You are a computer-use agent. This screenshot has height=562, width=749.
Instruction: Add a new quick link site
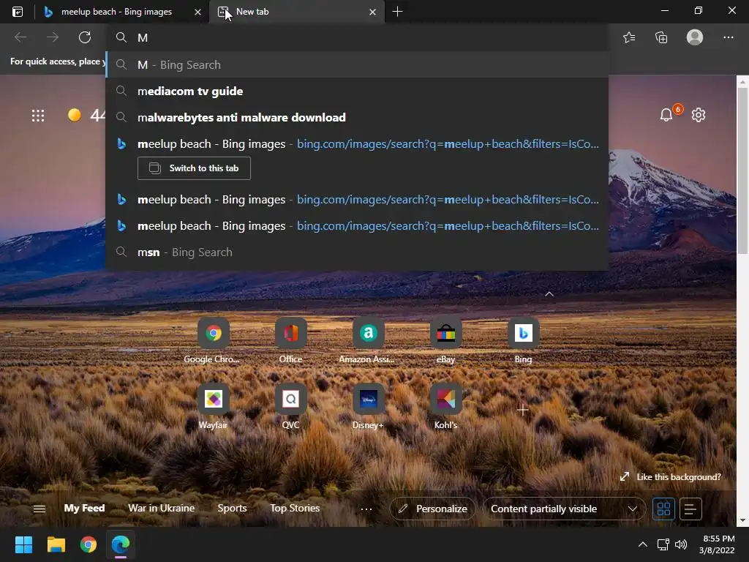pyautogui.click(x=523, y=410)
